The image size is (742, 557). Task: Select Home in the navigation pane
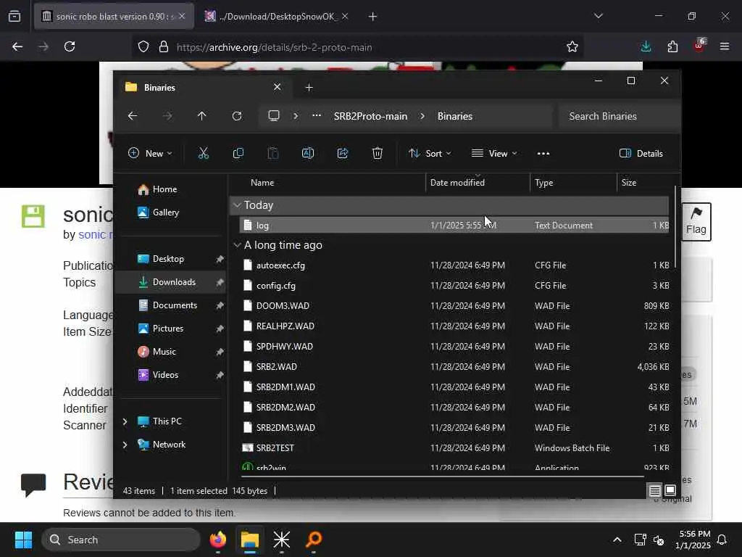(x=164, y=189)
